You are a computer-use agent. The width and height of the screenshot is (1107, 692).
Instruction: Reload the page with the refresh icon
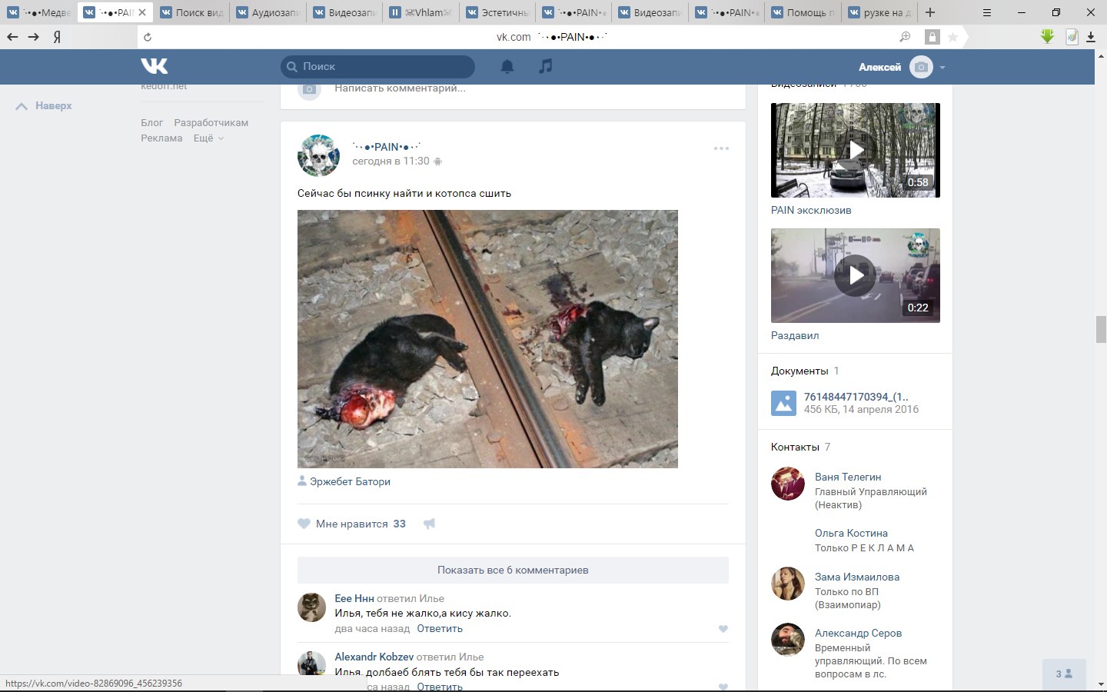click(148, 37)
